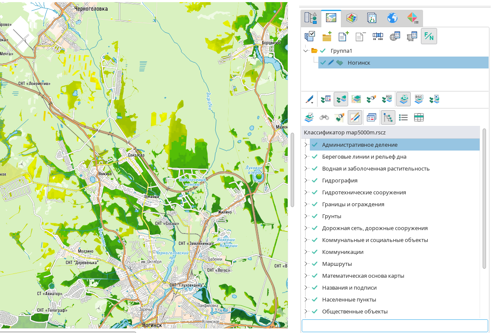Screen dimensions: 492x333
Task: Click the add document icon with plus
Action: (x=343, y=37)
